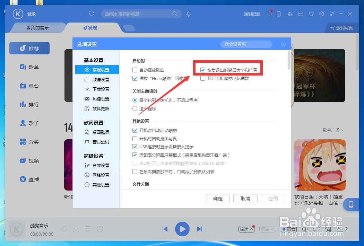Viewport: 364px width, 246px height.
Task: Select 电台 in left navigation
Action: 29,86
